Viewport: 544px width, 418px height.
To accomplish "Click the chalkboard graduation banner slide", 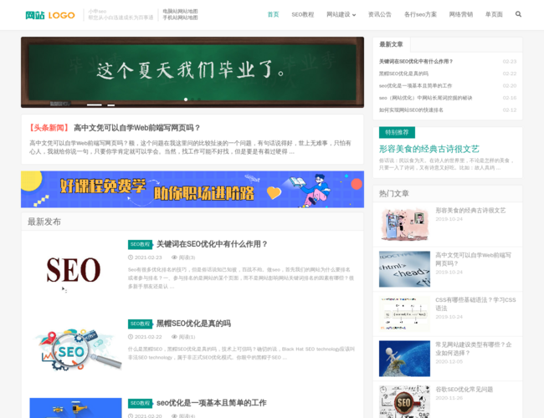I will pos(192,72).
